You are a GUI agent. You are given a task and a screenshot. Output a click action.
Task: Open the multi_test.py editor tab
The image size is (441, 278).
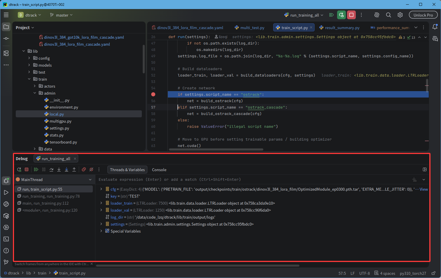pyautogui.click(x=250, y=28)
